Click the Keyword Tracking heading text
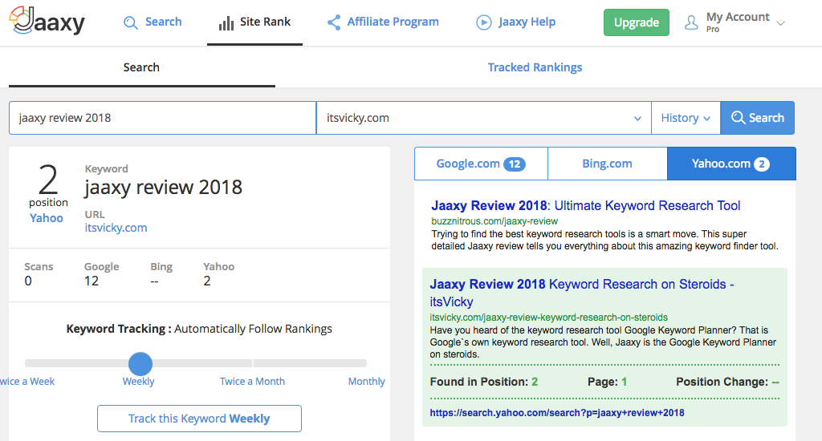This screenshot has width=822, height=441. click(199, 329)
